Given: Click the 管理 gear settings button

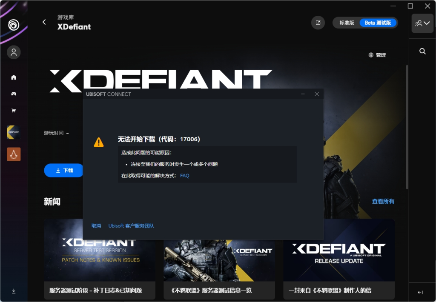Looking at the screenshot, I should [377, 55].
